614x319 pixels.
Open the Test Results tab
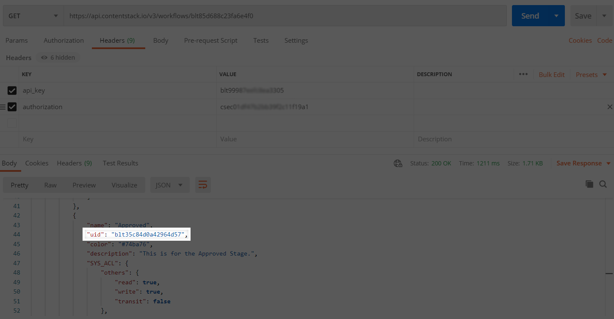point(120,163)
